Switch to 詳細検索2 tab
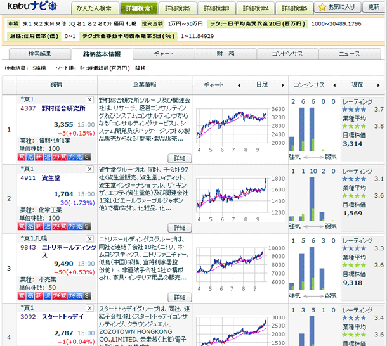The image size is (387, 346). tap(178, 8)
